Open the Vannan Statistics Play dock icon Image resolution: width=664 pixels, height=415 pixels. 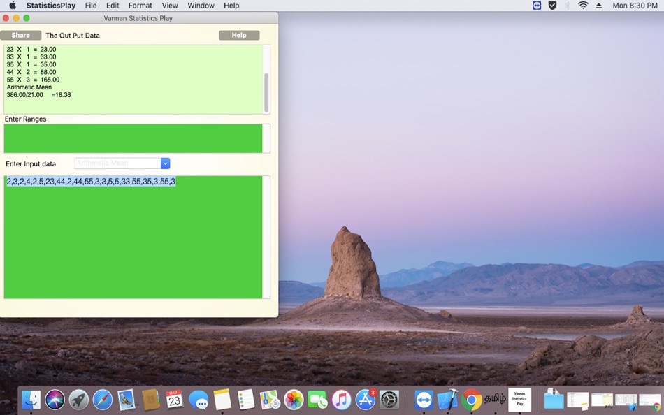click(x=519, y=400)
